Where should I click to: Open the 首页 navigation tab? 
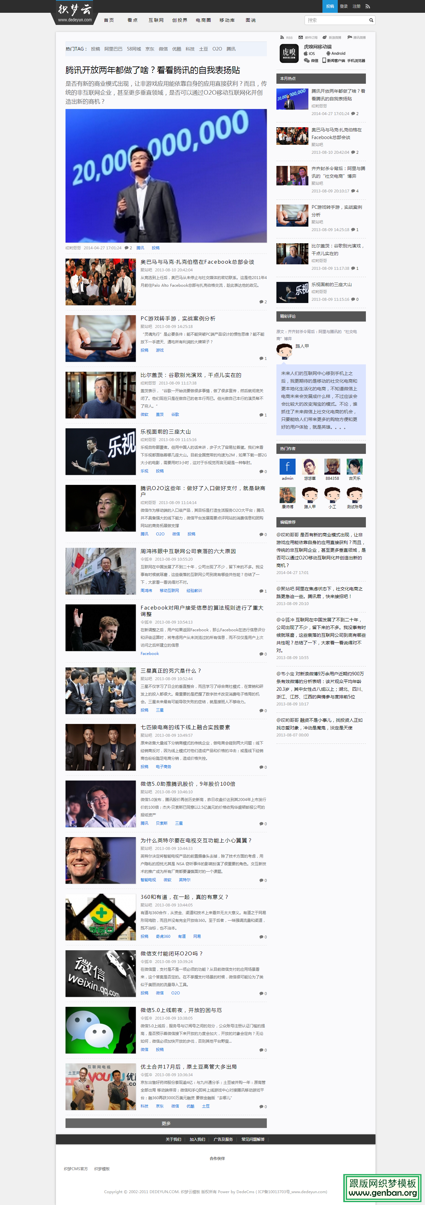click(109, 20)
